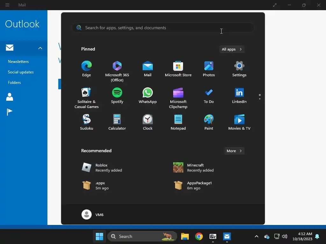Open Microsoft Clipchamp
The width and height of the screenshot is (326, 244).
[178, 98]
